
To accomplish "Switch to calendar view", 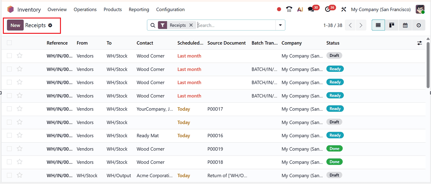I will pos(405,25).
